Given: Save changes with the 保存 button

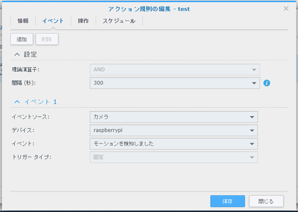Looking at the screenshot, I should pyautogui.click(x=228, y=201).
